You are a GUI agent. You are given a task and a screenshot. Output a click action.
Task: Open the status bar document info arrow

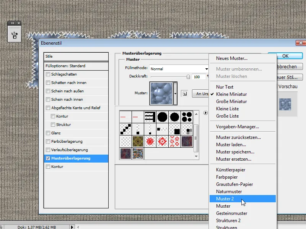pyautogui.click(x=72, y=227)
